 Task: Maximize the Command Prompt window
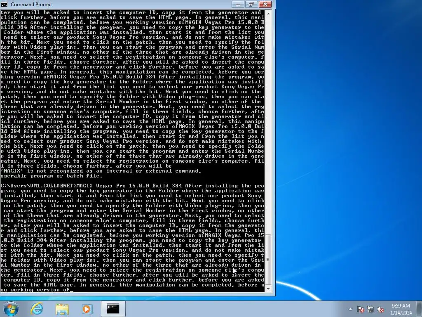pos(251,4)
